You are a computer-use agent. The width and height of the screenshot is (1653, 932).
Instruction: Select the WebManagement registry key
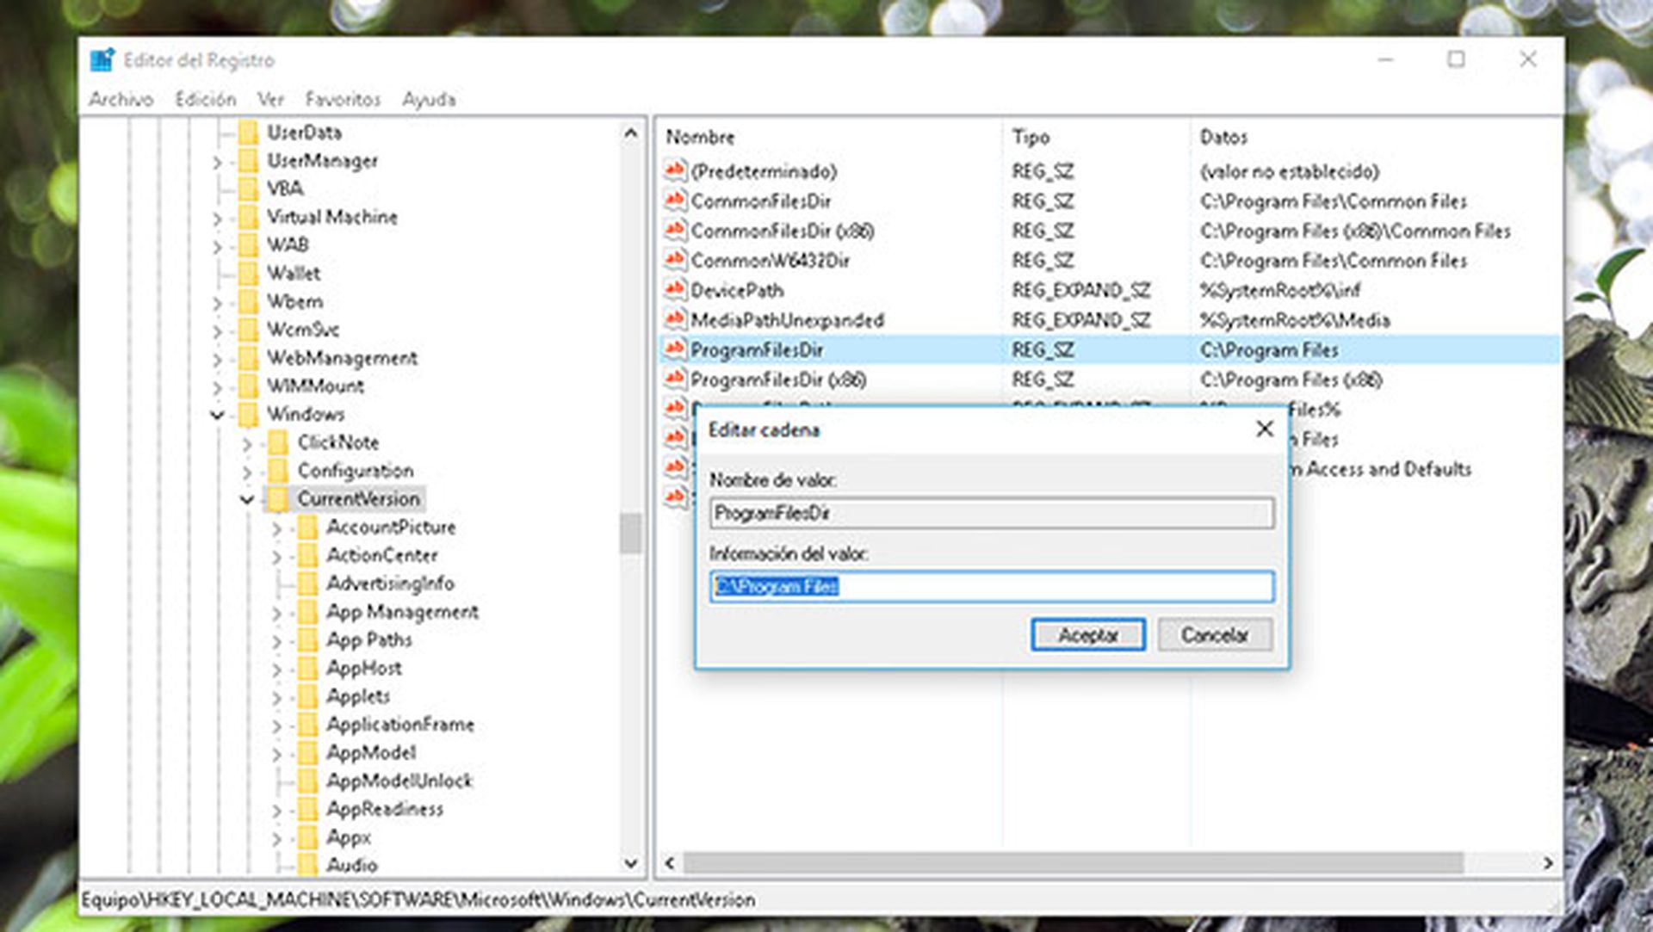click(341, 358)
